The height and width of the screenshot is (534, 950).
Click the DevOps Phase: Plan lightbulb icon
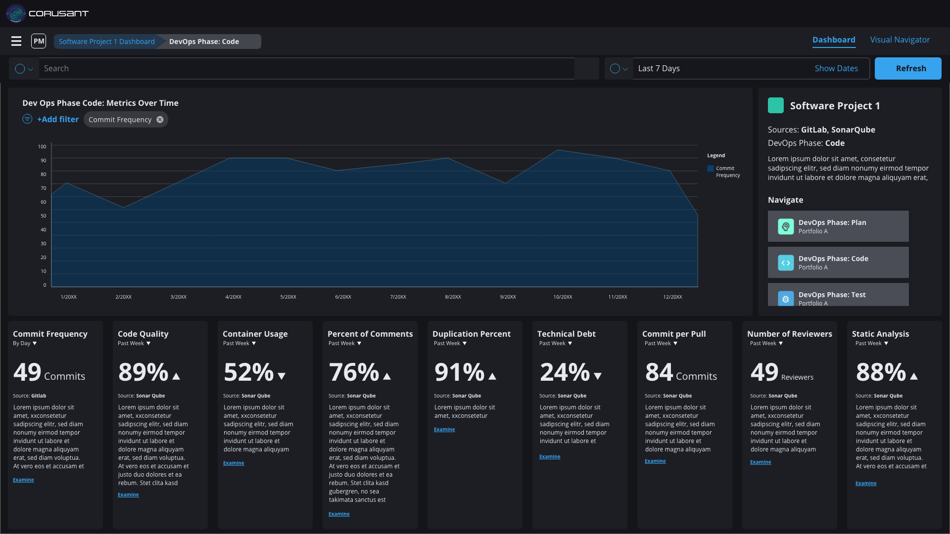786,226
